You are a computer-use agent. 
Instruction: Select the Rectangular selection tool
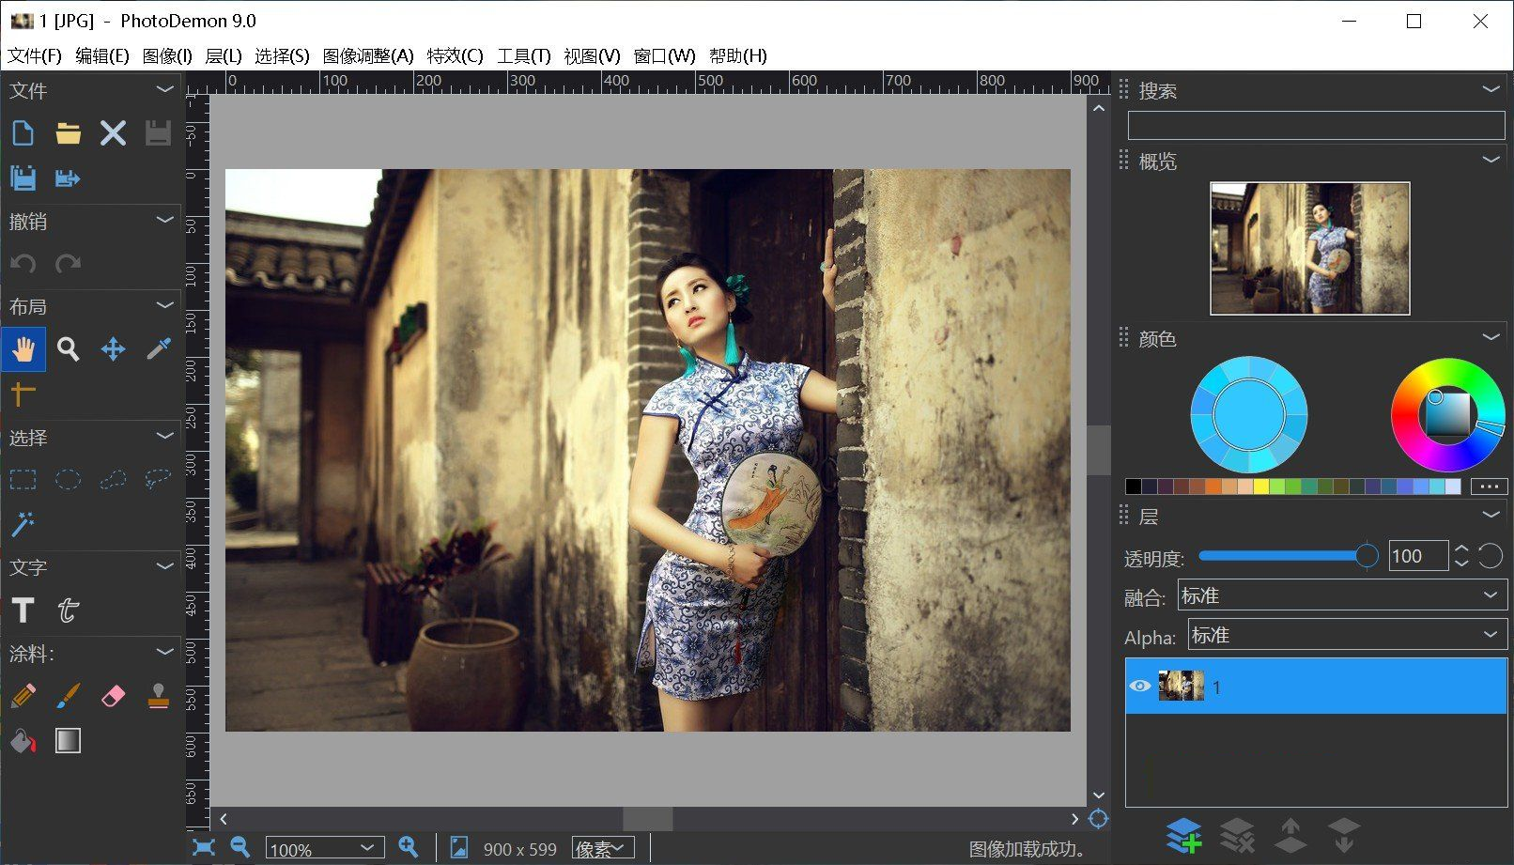point(23,480)
